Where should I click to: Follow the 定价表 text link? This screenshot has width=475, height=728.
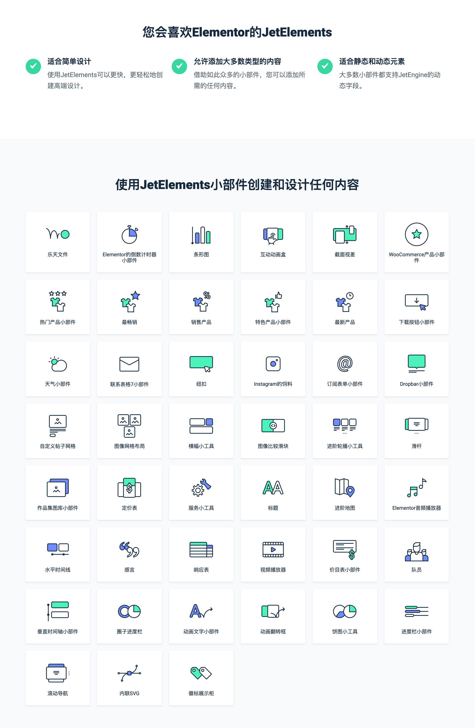129,508
